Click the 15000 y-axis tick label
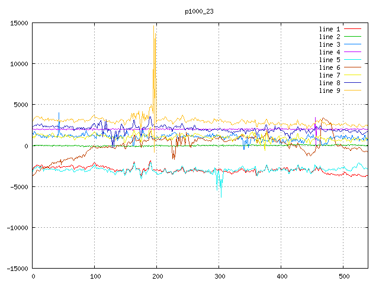Image resolution: width=379 pixels, height=284 pixels. [x=19, y=23]
